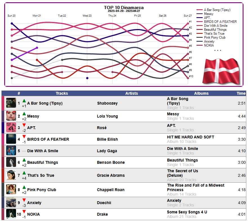248x221 pixels.
Task: Click track title A Bar Song (Tipsy) in table
Action: coord(45,103)
